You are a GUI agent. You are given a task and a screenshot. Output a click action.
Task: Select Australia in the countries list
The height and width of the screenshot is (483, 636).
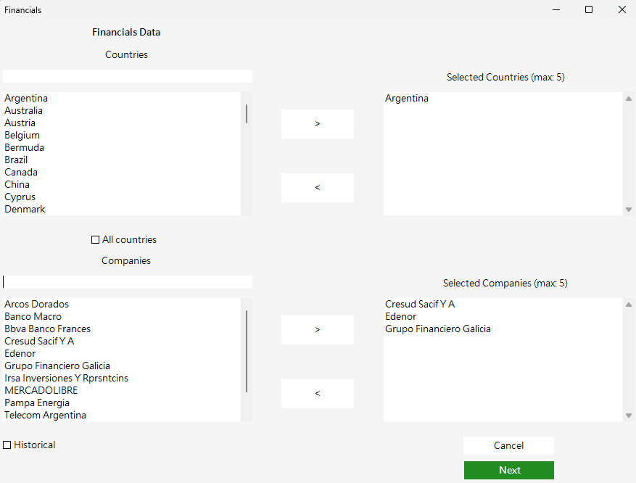pyautogui.click(x=23, y=110)
